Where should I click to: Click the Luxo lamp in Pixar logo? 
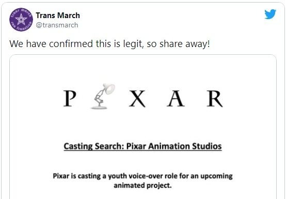pyautogui.click(x=103, y=96)
